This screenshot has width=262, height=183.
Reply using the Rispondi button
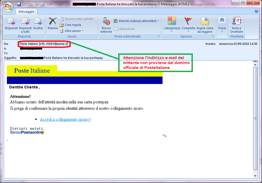point(11,24)
